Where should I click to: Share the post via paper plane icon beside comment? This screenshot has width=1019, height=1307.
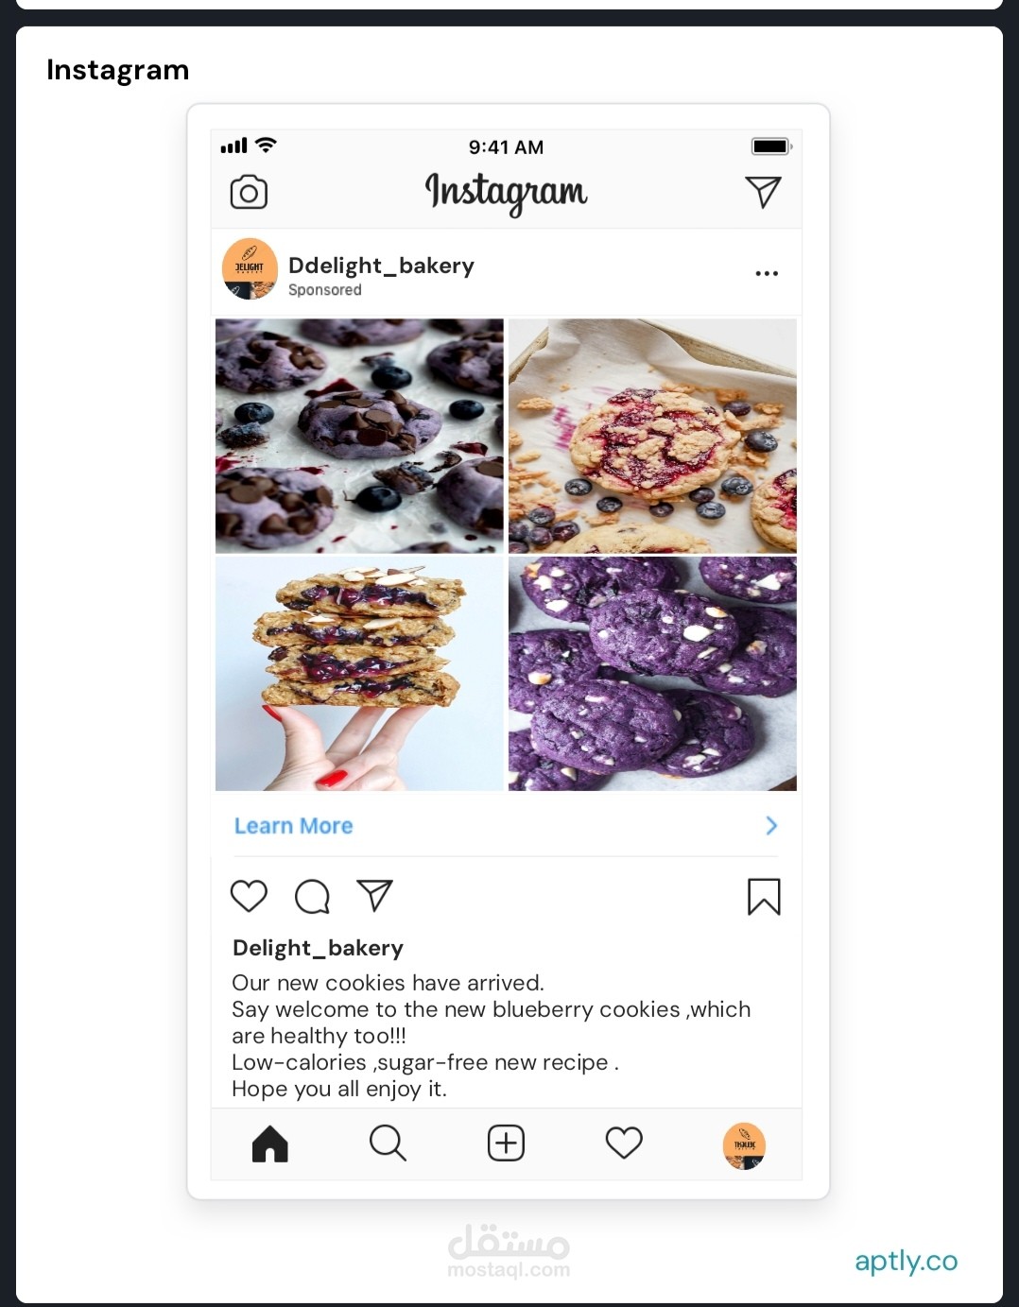374,895
